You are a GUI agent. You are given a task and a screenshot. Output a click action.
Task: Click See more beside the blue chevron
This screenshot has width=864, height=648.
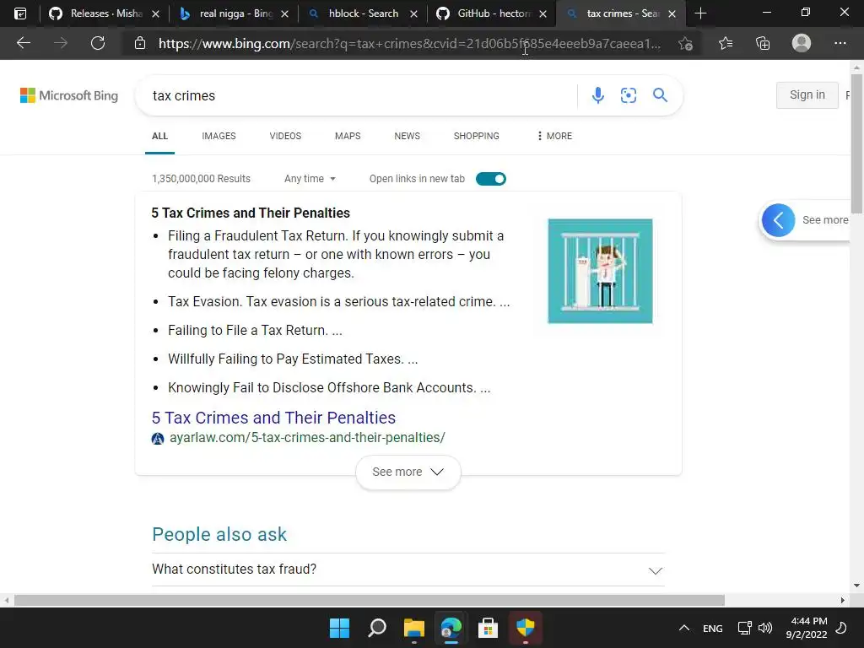pos(825,220)
